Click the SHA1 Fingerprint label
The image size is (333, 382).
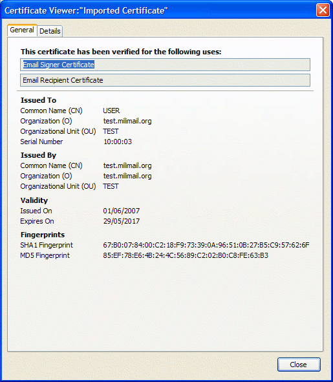(x=47, y=245)
